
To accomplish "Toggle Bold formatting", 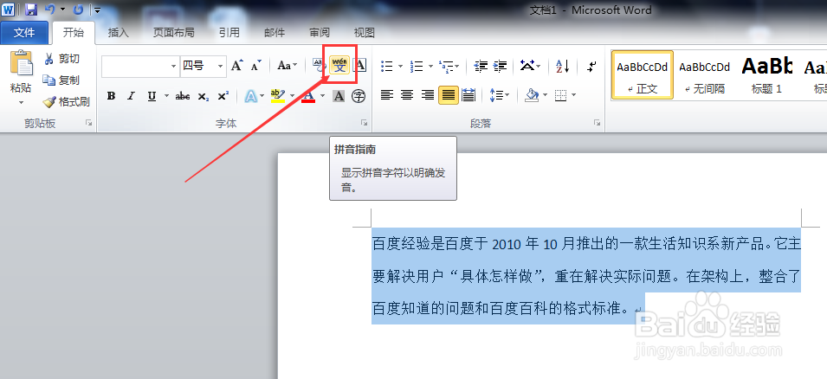I will 111,96.
